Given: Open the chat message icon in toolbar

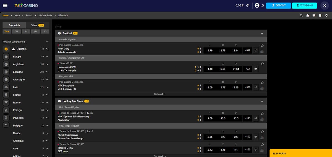Looking at the screenshot, I should pyautogui.click(x=314, y=15).
